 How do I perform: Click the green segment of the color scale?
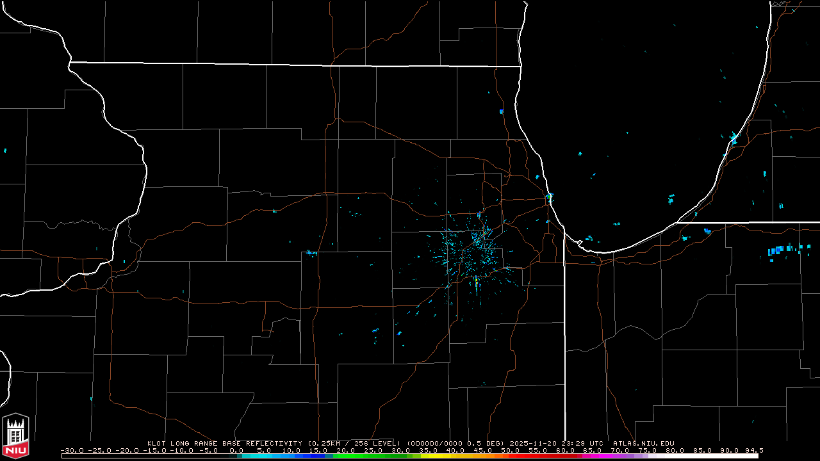[359, 456]
